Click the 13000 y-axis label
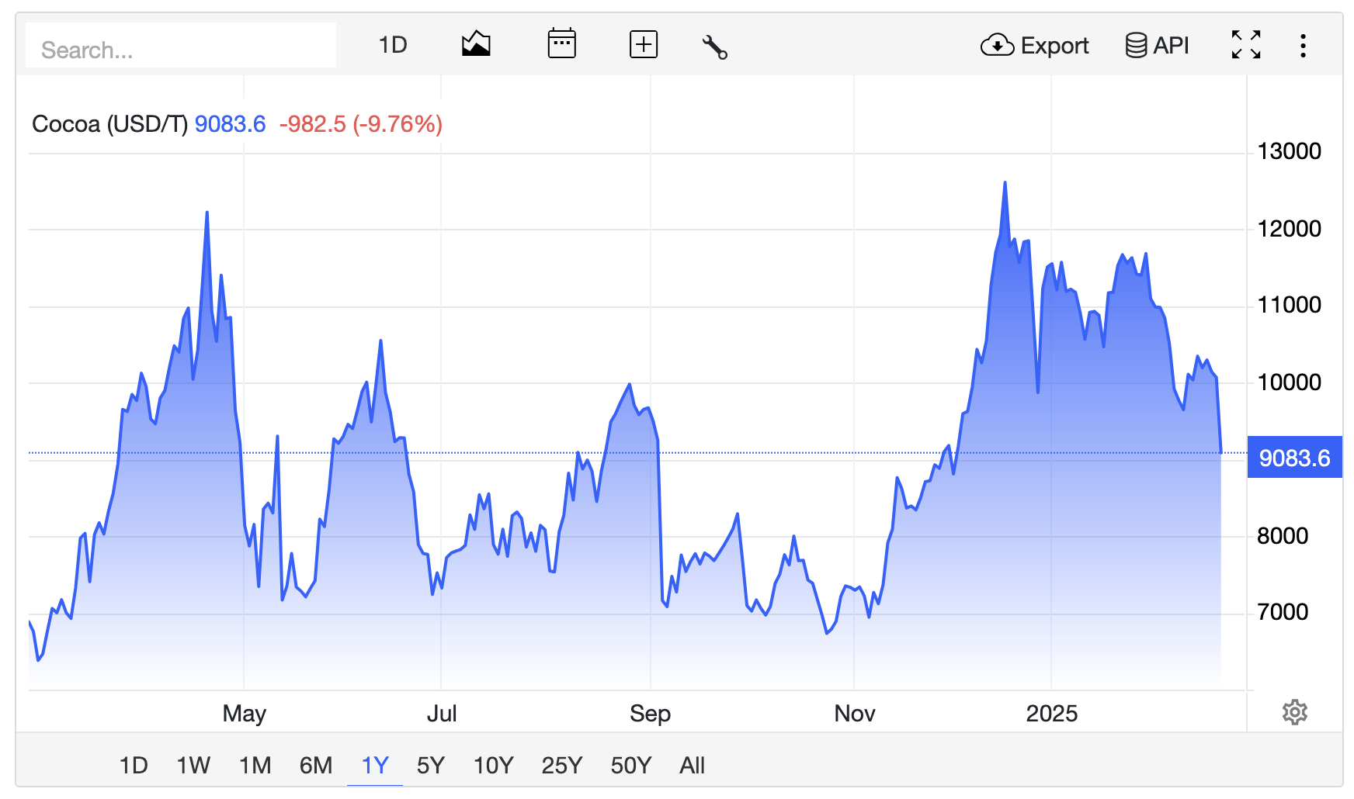The height and width of the screenshot is (799, 1354). point(1289,151)
